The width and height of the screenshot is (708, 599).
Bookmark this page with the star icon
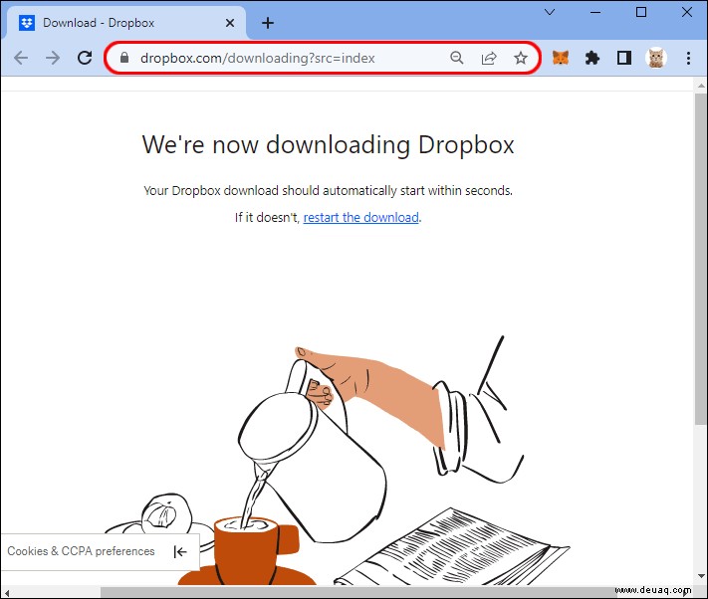[x=521, y=58]
